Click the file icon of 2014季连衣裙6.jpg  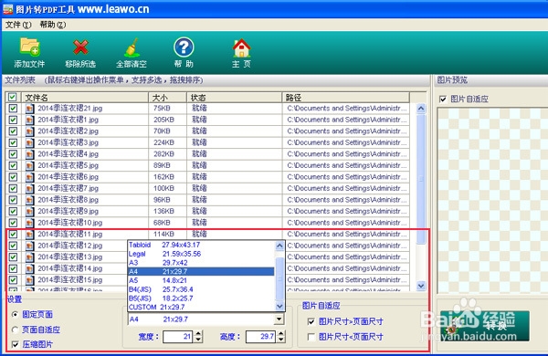pos(30,177)
